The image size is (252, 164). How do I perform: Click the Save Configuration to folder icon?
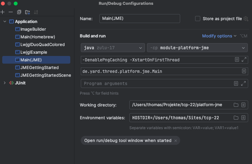click(27, 12)
